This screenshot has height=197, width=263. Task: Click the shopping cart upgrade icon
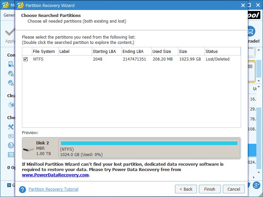pos(251,31)
